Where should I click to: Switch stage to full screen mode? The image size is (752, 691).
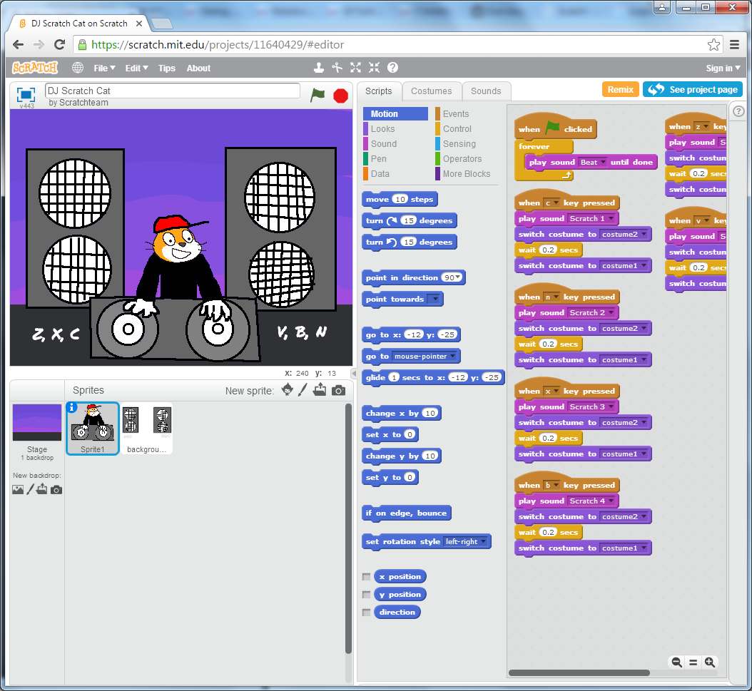pos(26,94)
